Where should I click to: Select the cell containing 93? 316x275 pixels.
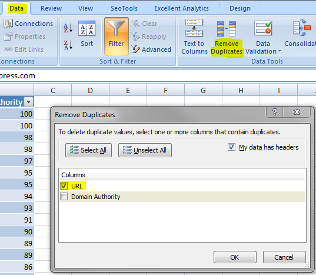click(x=17, y=208)
